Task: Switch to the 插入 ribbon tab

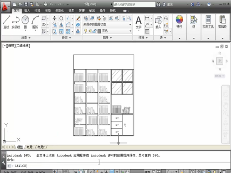Action: pyautogui.click(x=27, y=11)
